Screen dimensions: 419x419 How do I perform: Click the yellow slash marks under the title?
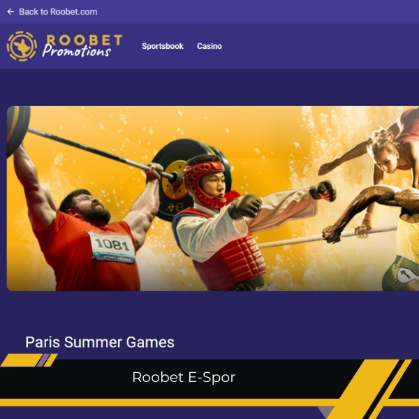[x=29, y=360]
